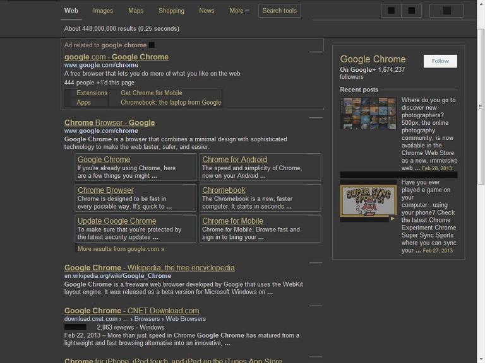485x363 pixels.
Task: Click the "Recent posts" heading
Action: (359, 89)
